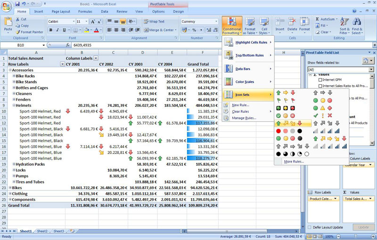Open Highlight Cells Rules submenu
The image size is (377, 240).
pos(248,42)
